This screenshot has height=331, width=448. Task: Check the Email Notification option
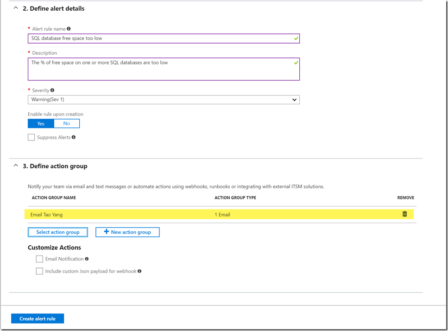pos(39,259)
